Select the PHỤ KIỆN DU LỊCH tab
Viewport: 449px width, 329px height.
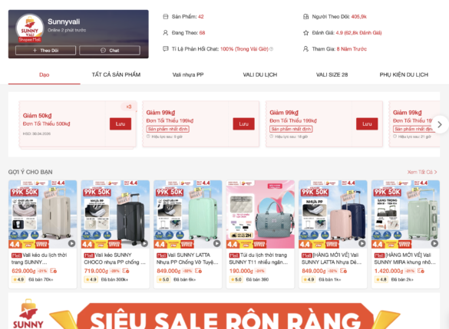click(x=404, y=74)
